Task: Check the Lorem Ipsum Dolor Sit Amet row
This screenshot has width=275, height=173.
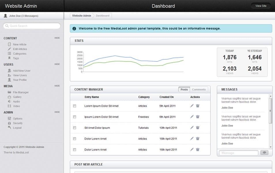Action: pos(75,106)
